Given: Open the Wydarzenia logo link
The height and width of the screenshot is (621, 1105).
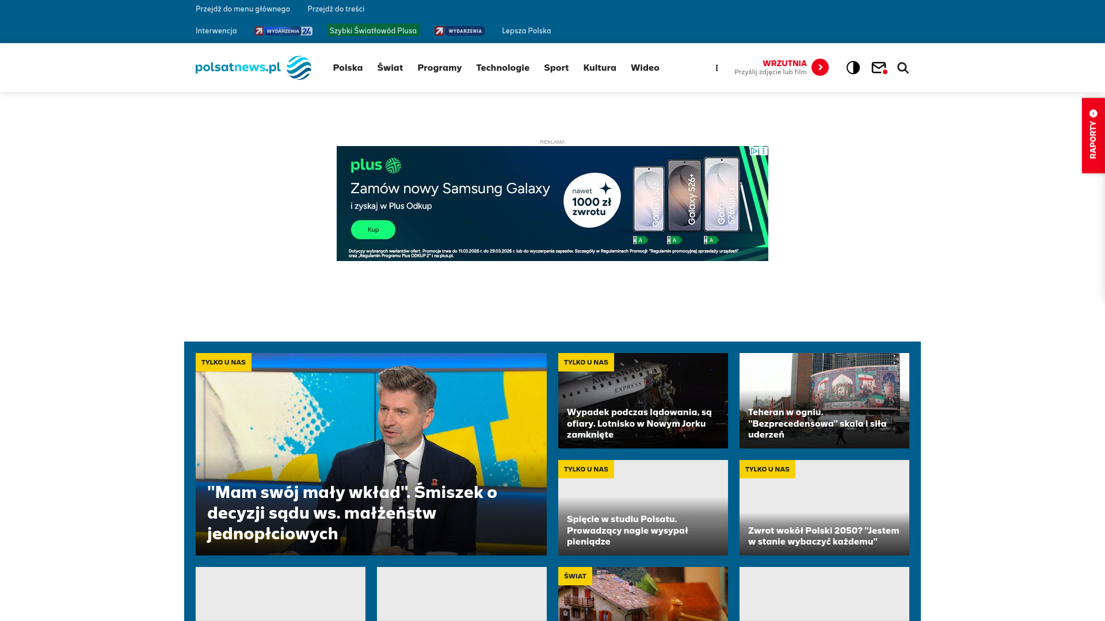Looking at the screenshot, I should (459, 31).
